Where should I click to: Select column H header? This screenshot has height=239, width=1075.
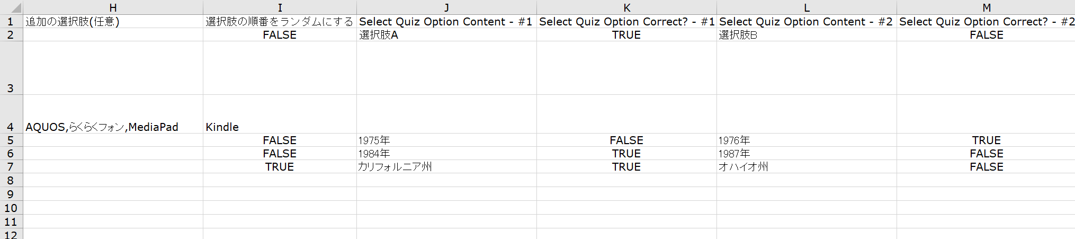coord(113,7)
